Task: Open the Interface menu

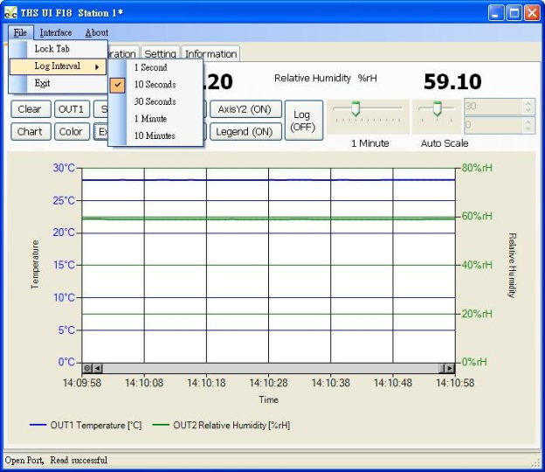Action: point(56,32)
